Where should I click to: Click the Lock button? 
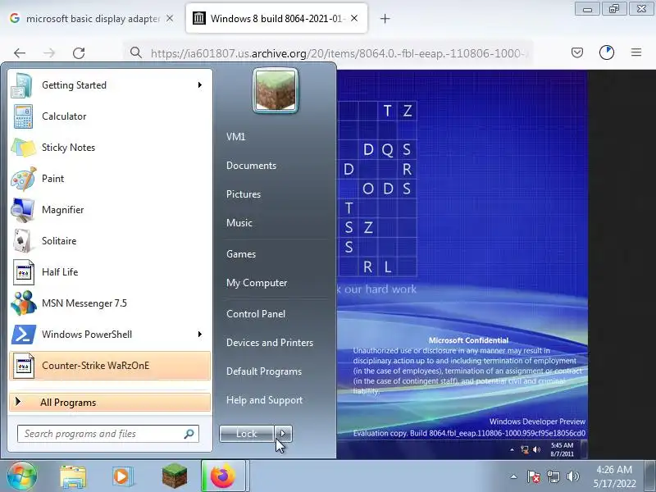[x=247, y=434]
